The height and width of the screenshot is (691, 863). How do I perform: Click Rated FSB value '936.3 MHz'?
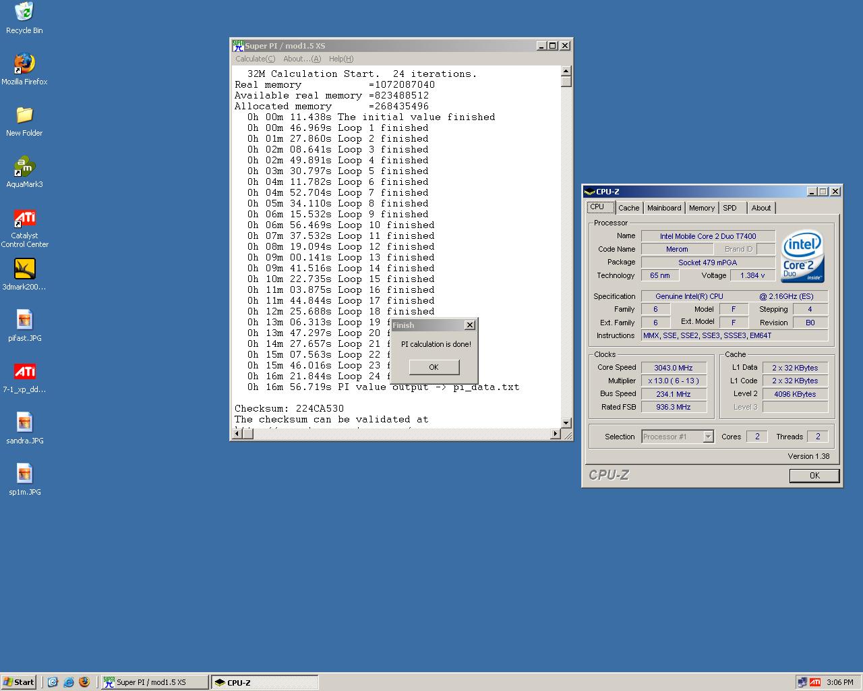tap(673, 407)
